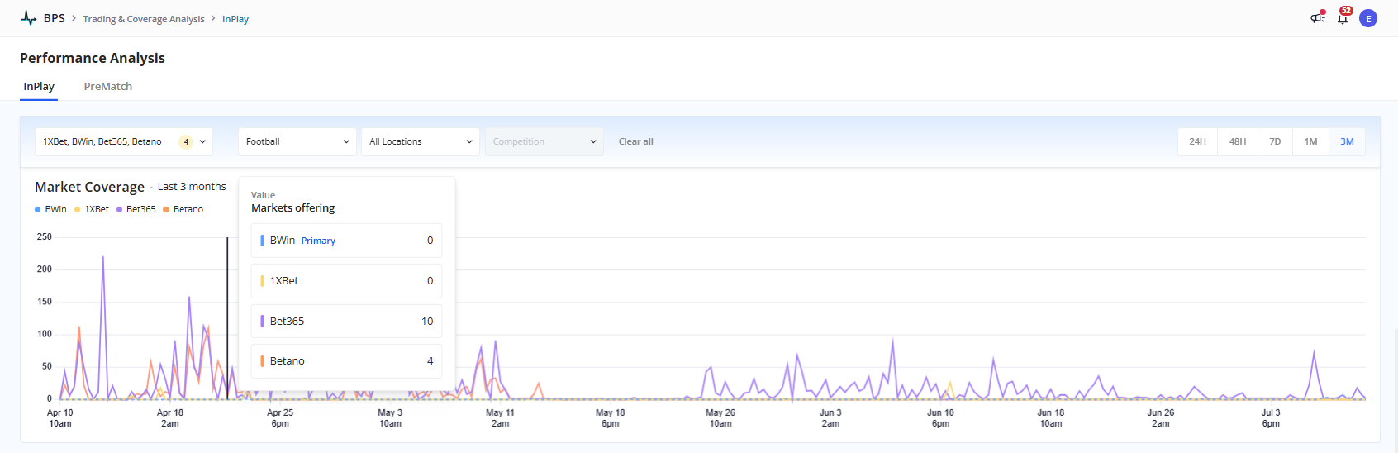Click the Clear all filters button
1398x453 pixels.
[x=635, y=141]
